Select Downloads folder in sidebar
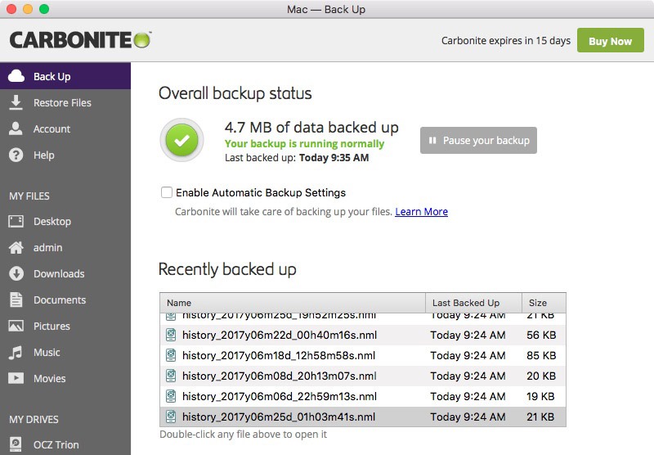Image resolution: width=654 pixels, height=455 pixels. (65, 274)
